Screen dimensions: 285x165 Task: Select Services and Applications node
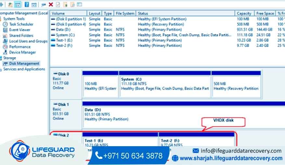24,69
